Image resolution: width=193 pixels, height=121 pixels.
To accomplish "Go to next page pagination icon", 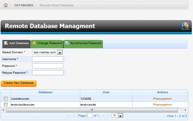I will [102, 116].
